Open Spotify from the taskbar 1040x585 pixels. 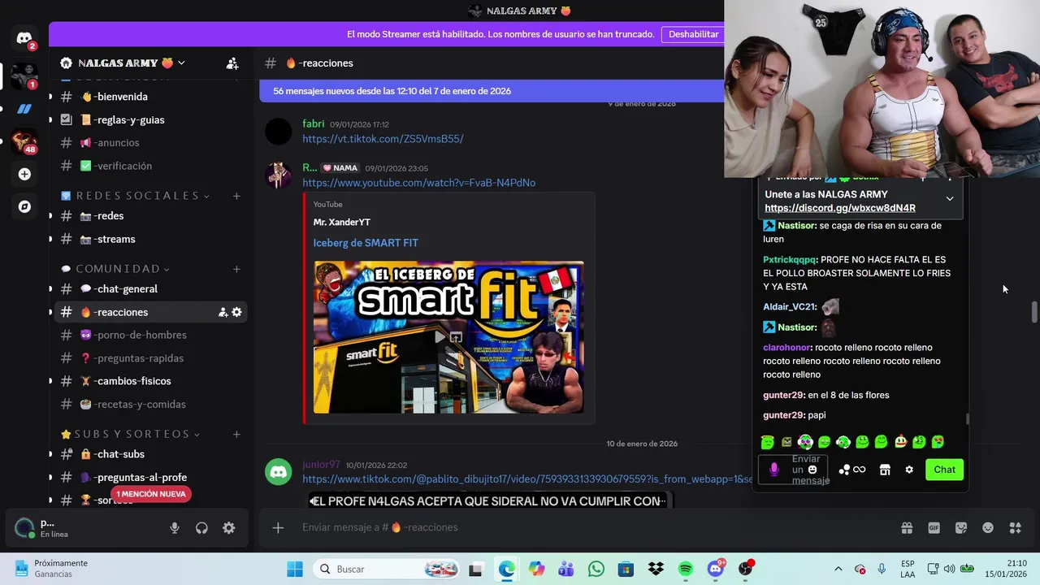(x=686, y=569)
